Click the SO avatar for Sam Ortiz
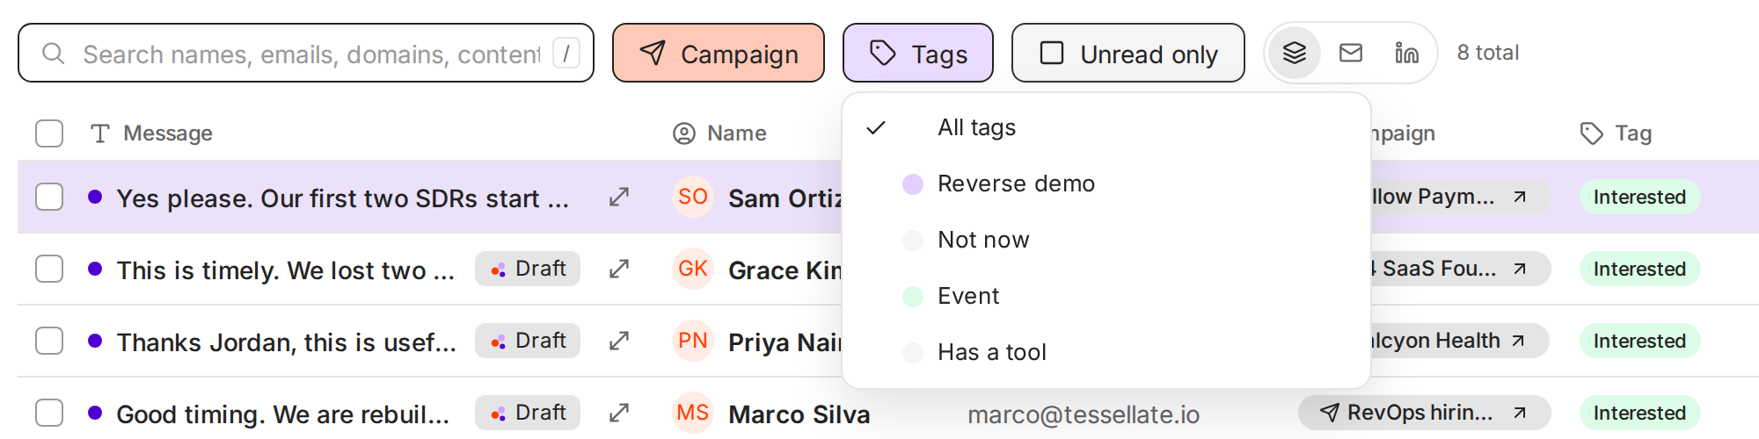This screenshot has height=439, width=1759. pos(693,197)
